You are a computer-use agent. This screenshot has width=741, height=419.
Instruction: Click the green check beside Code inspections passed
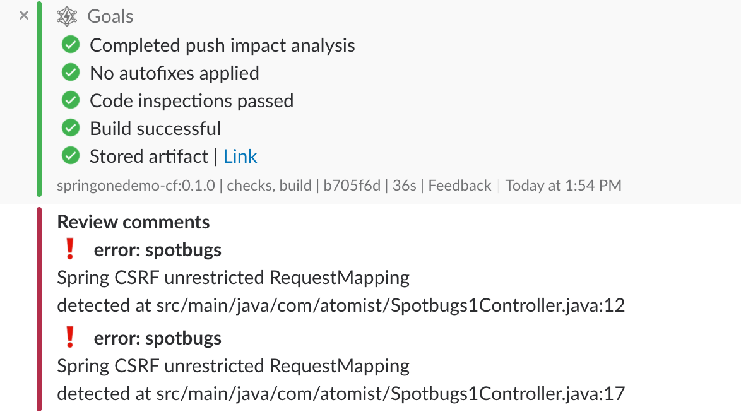(71, 100)
